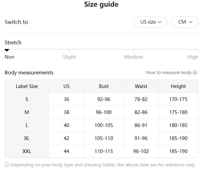Click the Height column header
Screen dimensions: 204x175
point(178,86)
